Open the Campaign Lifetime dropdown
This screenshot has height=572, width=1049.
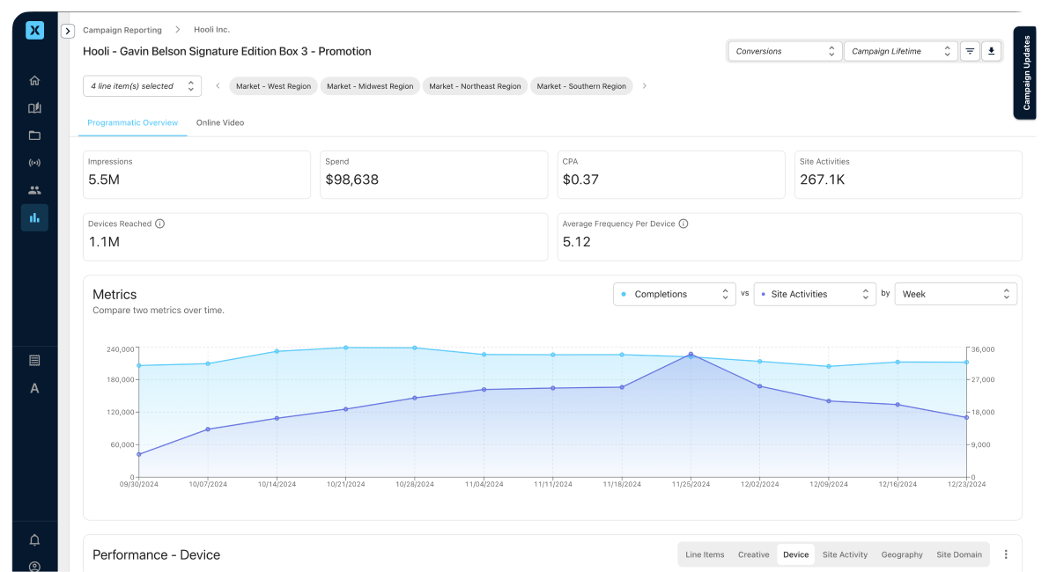[x=900, y=51]
